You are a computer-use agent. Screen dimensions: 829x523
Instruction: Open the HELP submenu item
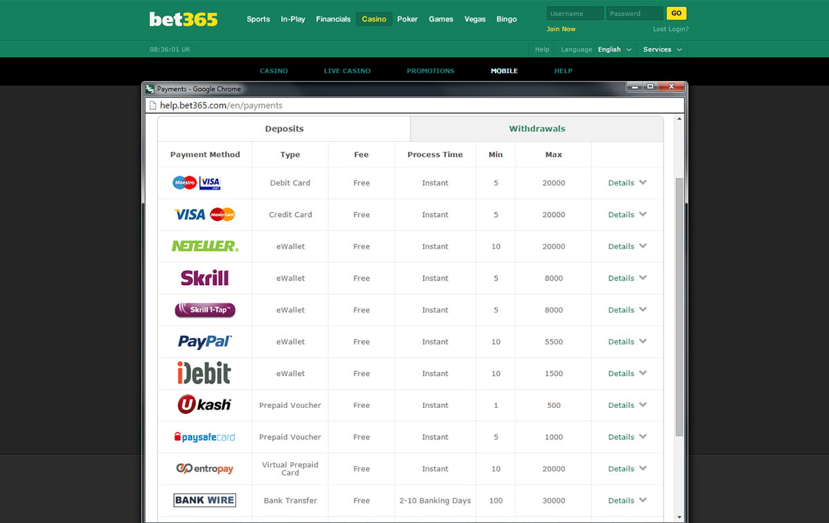pos(563,71)
